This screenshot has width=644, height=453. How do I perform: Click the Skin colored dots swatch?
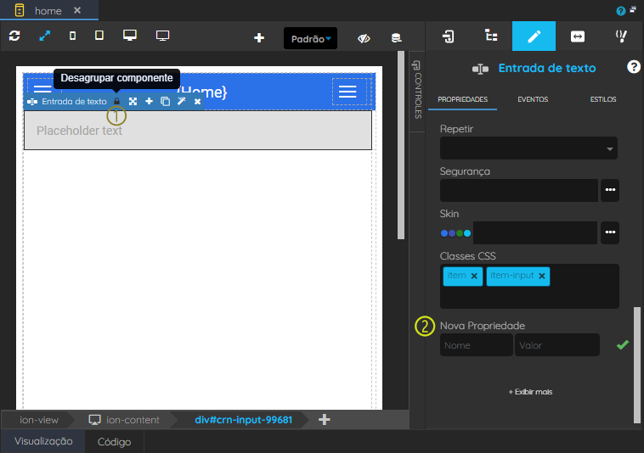point(455,233)
